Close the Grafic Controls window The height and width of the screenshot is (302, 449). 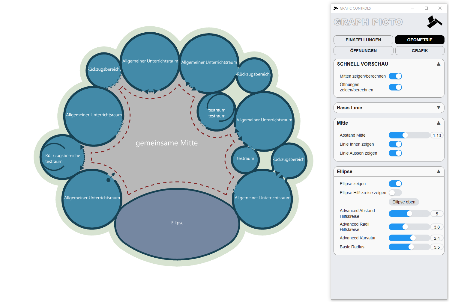pos(440,8)
